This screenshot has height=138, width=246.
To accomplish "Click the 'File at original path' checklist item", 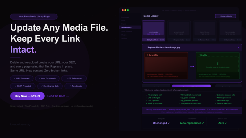I will 154,95.
